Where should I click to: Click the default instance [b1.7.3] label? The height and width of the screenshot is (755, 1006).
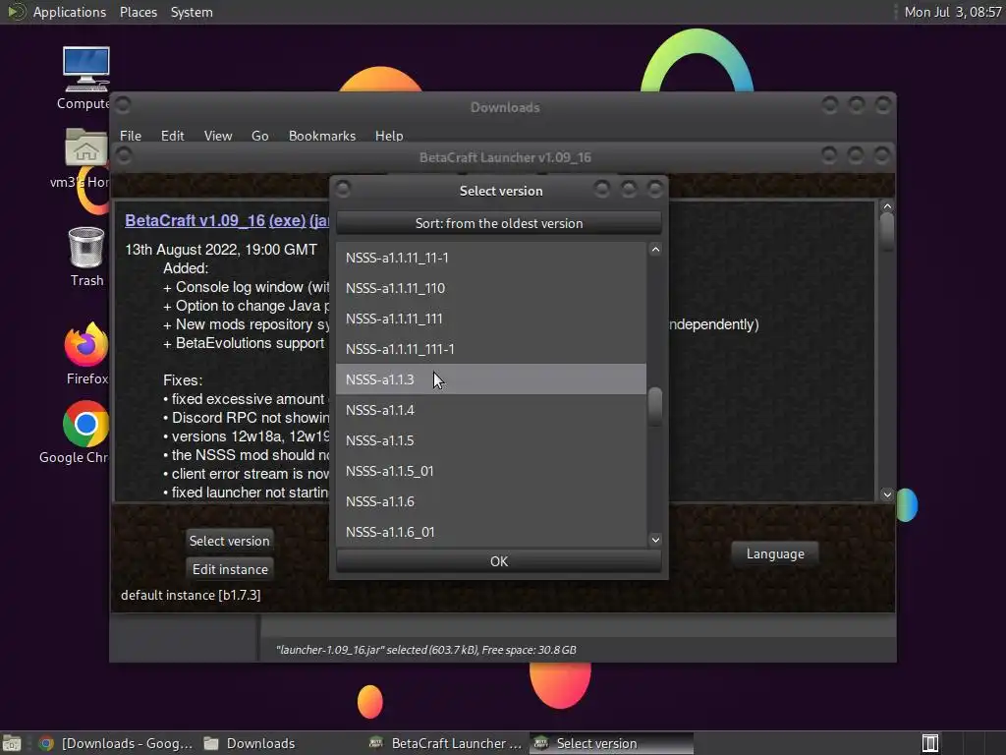(x=191, y=595)
